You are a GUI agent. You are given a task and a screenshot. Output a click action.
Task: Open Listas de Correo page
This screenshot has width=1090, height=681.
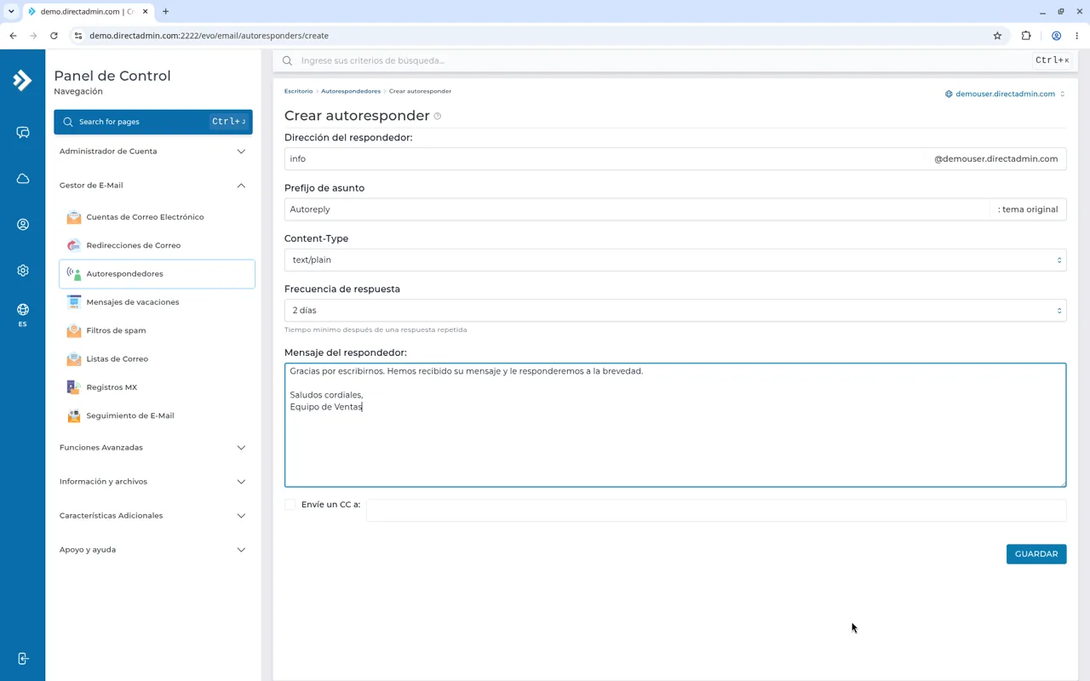[157, 359]
